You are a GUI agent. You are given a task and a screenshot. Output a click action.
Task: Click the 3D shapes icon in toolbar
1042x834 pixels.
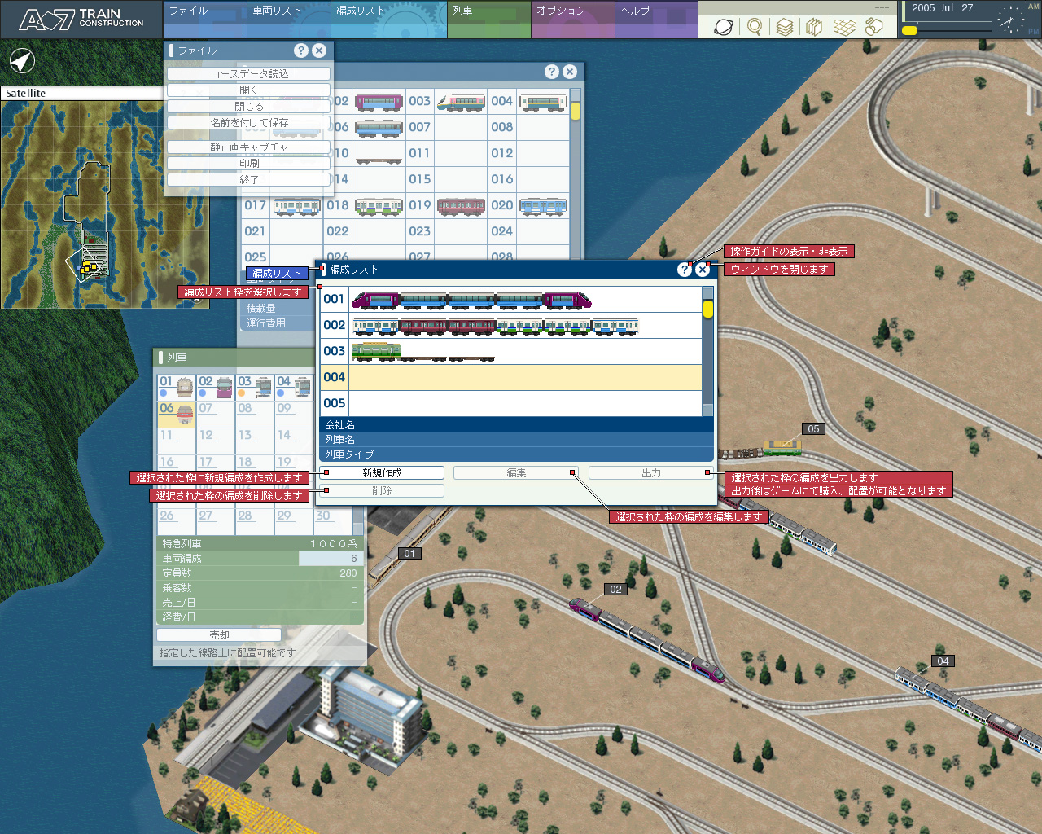873,27
